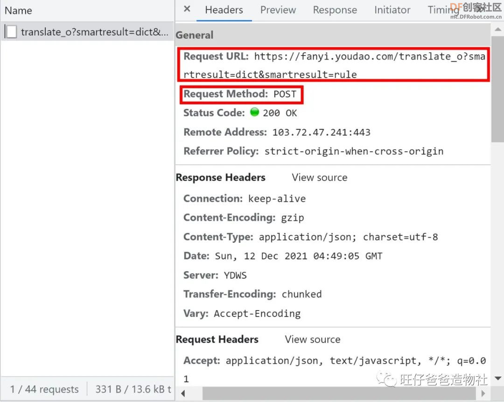
Task: Click the Name column header
Action: [x=18, y=11]
